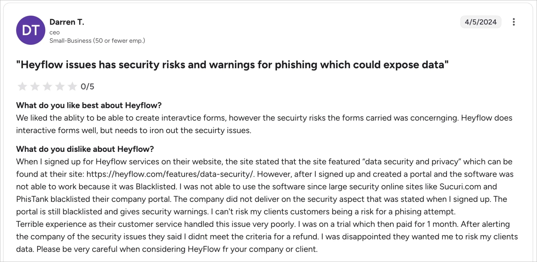Click the second rating star
Image resolution: width=537 pixels, height=262 pixels.
tap(35, 86)
